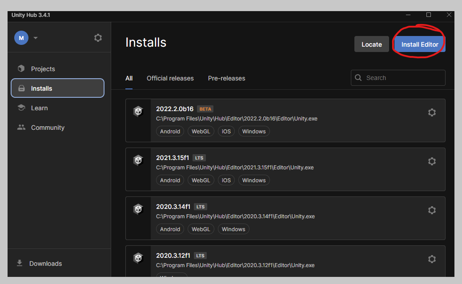Click Android tag on 2022.2.0b16
The height and width of the screenshot is (284, 462).
pyautogui.click(x=170, y=132)
